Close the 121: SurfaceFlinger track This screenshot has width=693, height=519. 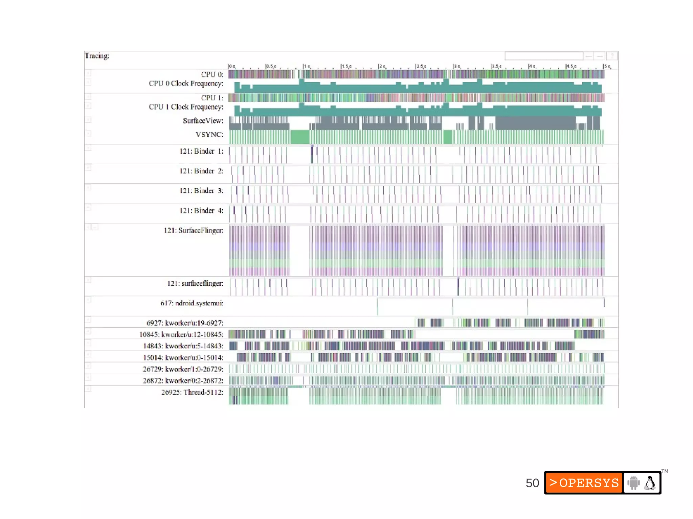point(88,227)
